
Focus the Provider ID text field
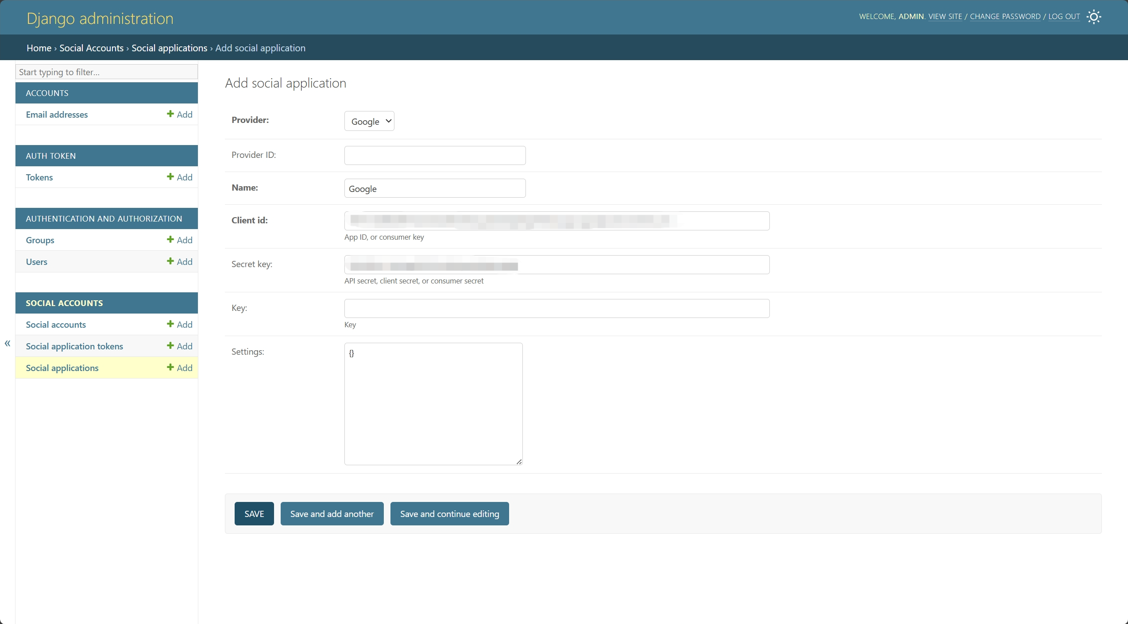pyautogui.click(x=435, y=156)
